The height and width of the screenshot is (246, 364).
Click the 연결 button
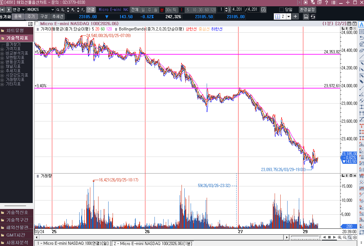coord(91,10)
